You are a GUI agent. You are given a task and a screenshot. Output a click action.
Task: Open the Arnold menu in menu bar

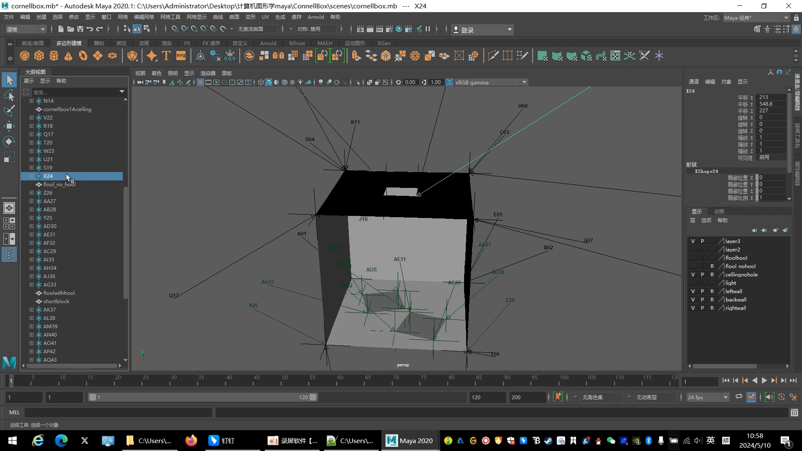[x=316, y=17]
